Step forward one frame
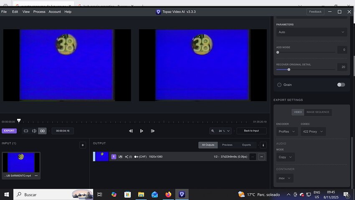The image size is (355, 200). pos(152,131)
